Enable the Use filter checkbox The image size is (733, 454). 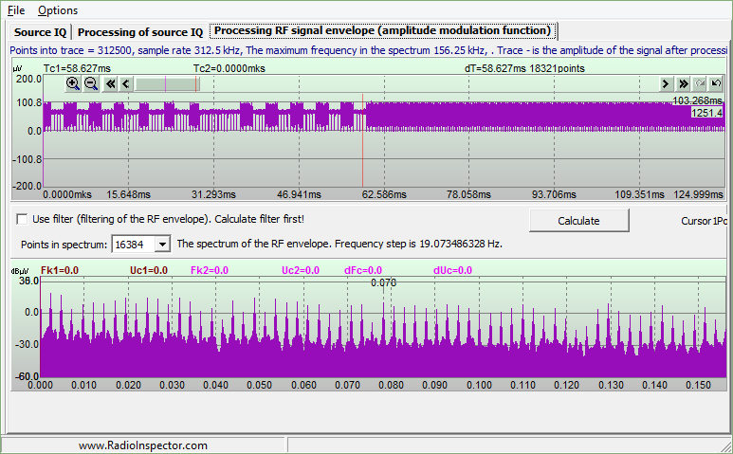pyautogui.click(x=22, y=219)
